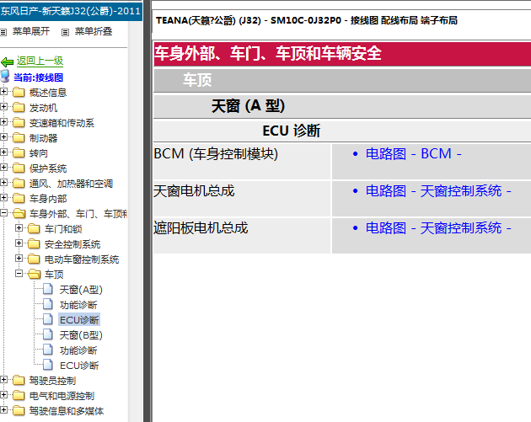Viewport: 531px width, 422px height.
Task: Click the 遮阳板电机总成 cell
Action: [x=242, y=236]
